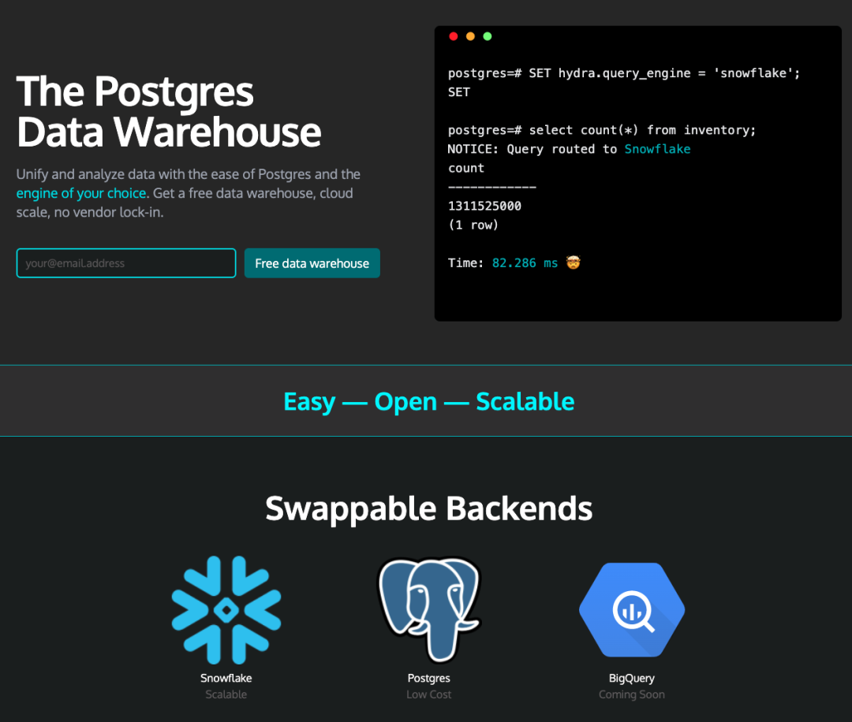Click the red dot in terminal window
Image resolution: width=852 pixels, height=722 pixels.
(x=453, y=36)
